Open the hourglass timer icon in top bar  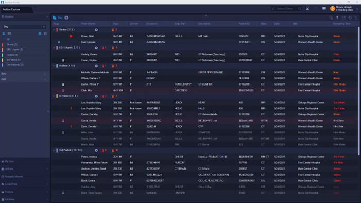[x=307, y=9]
